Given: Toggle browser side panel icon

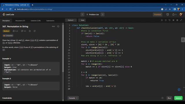Looking at the screenshot, I should [175, 9].
